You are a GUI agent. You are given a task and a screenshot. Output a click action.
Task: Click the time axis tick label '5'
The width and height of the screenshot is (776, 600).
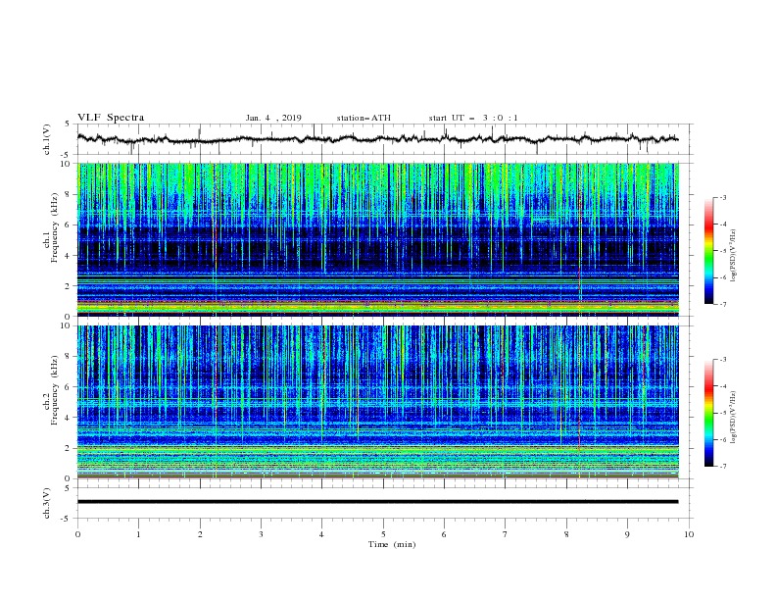click(383, 534)
